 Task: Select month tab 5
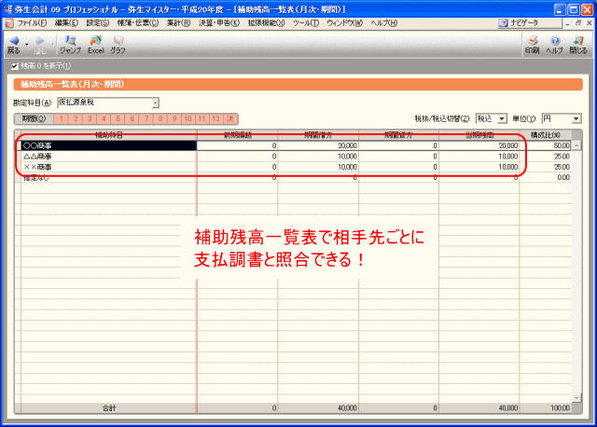(118, 118)
